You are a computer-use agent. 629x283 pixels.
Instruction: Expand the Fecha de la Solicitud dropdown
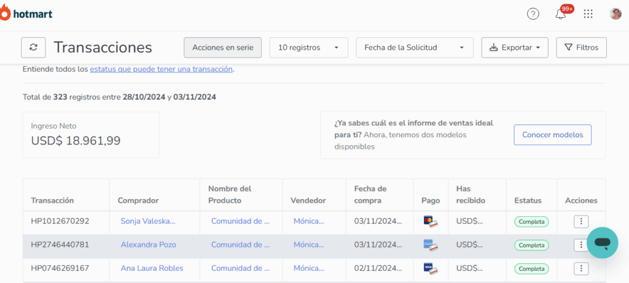415,48
